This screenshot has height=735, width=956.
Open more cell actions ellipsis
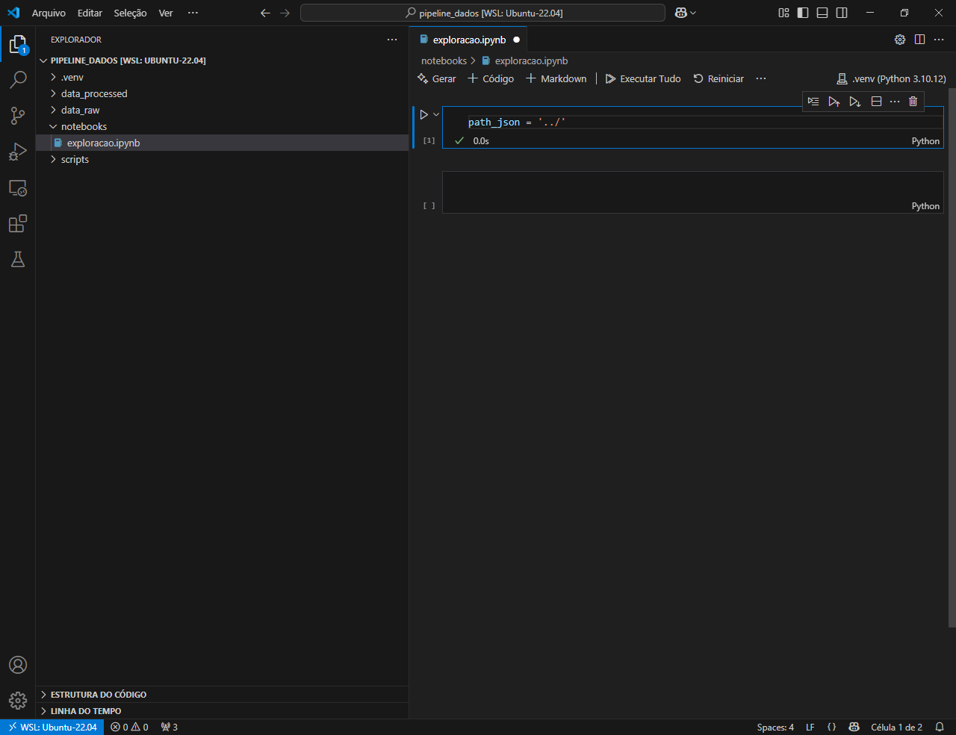(x=895, y=102)
